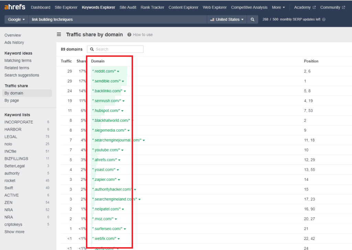Click the *.authorityhacker.com/* domain
Image resolution: width=352 pixels, height=250 pixels.
point(112,190)
